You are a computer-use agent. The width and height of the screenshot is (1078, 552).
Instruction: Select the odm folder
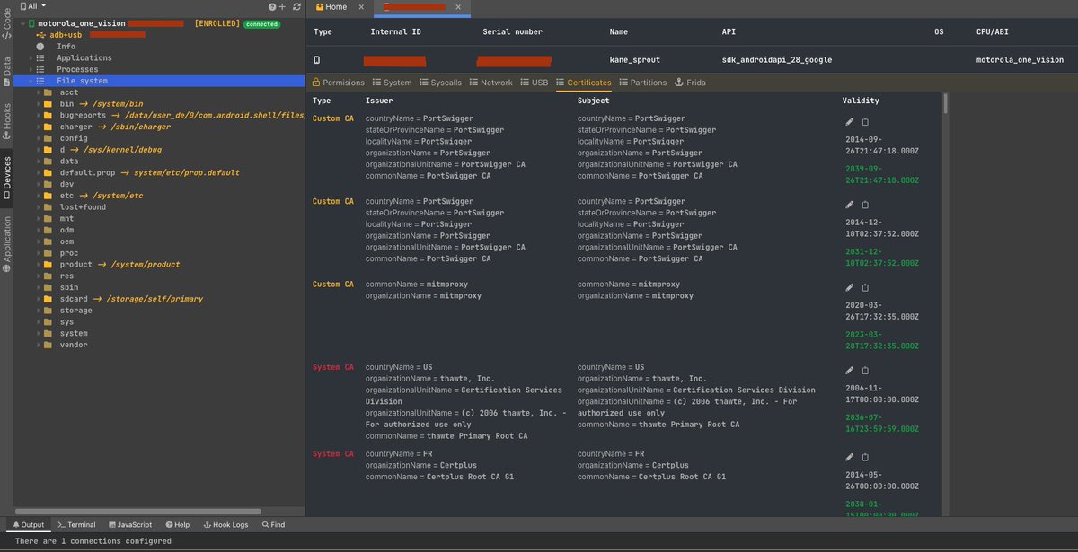point(67,230)
